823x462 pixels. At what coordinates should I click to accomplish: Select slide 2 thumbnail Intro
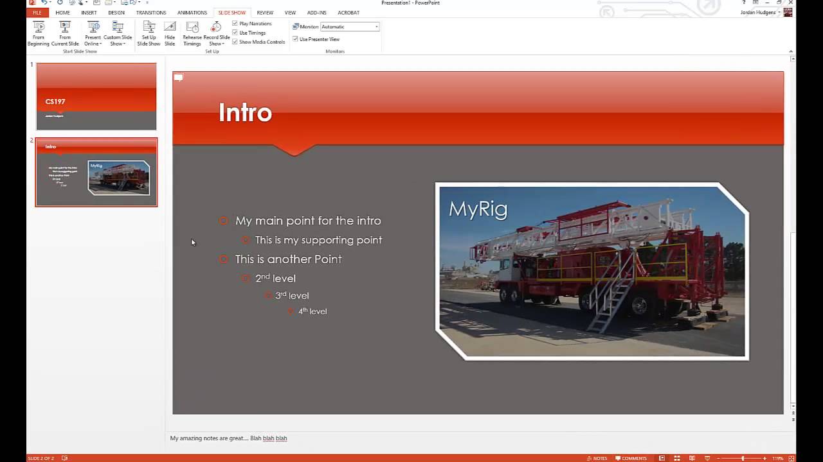(96, 172)
